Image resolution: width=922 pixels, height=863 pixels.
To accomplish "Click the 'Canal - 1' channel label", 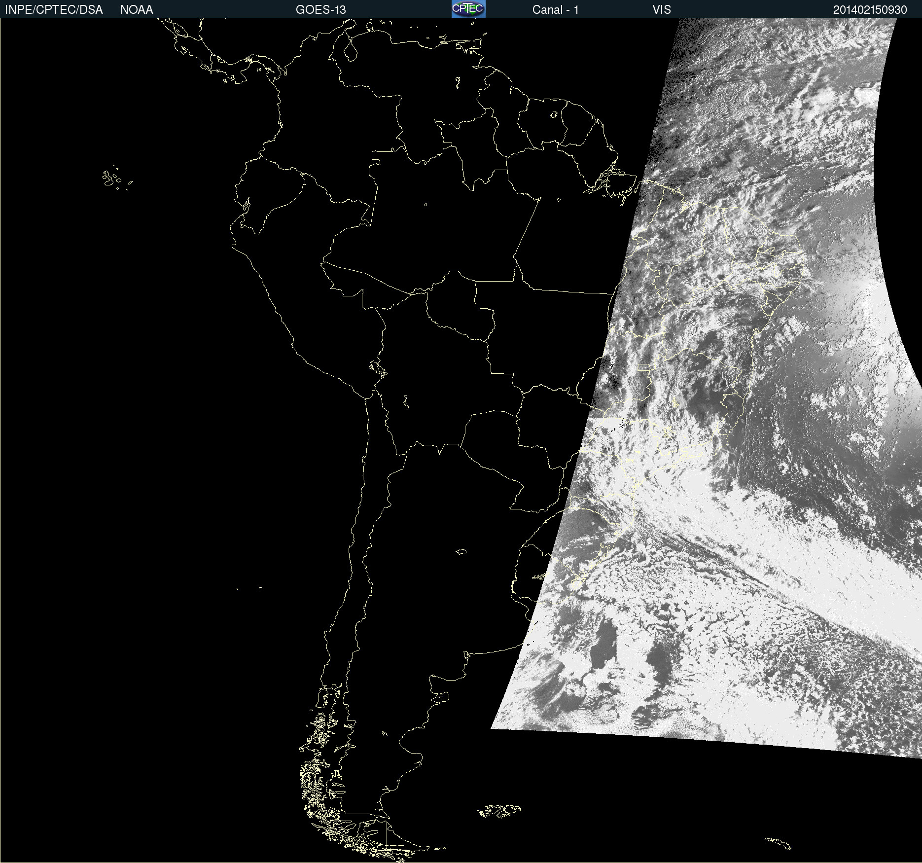I will pyautogui.click(x=555, y=10).
